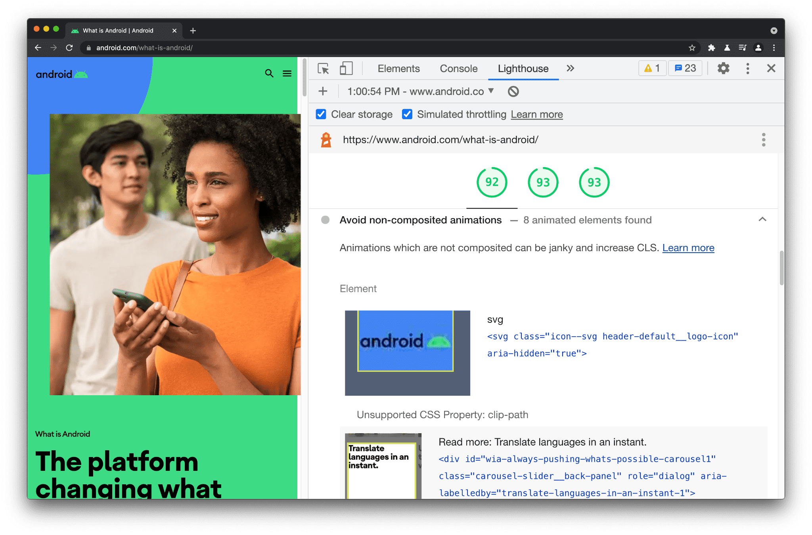Screen dimensions: 812x535
Task: Toggle the Simulated throttling checkbox
Action: pos(407,114)
